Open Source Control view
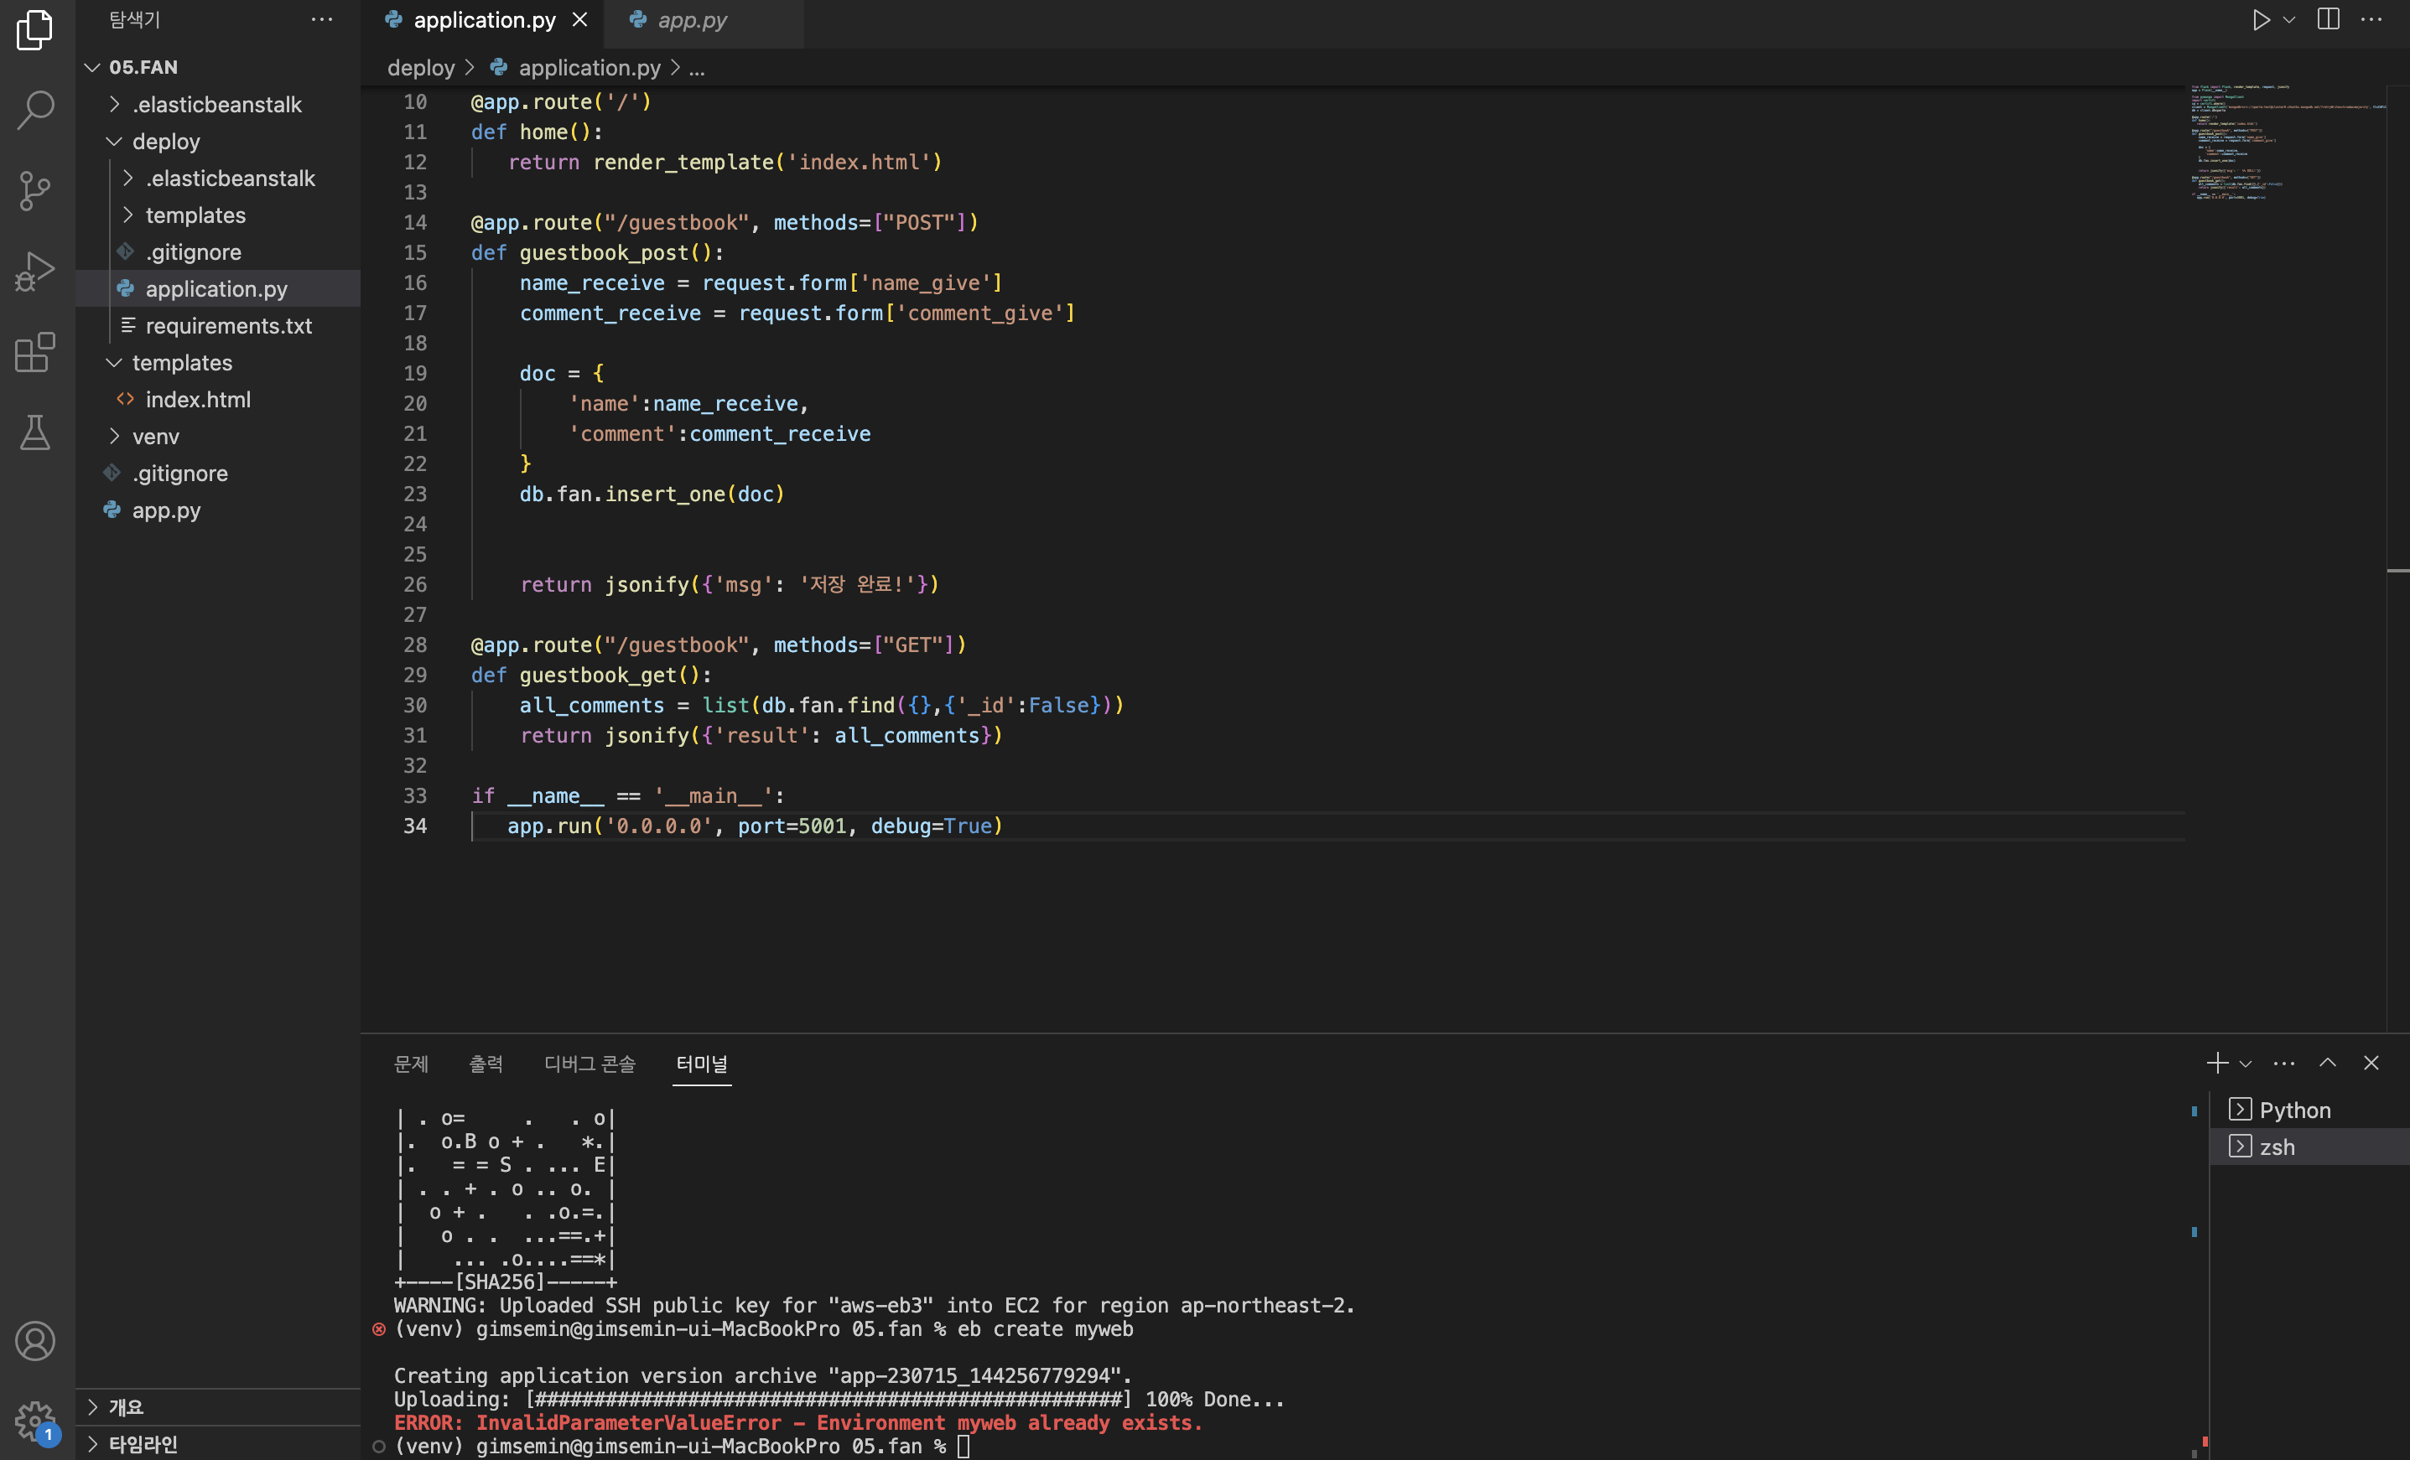 (35, 191)
